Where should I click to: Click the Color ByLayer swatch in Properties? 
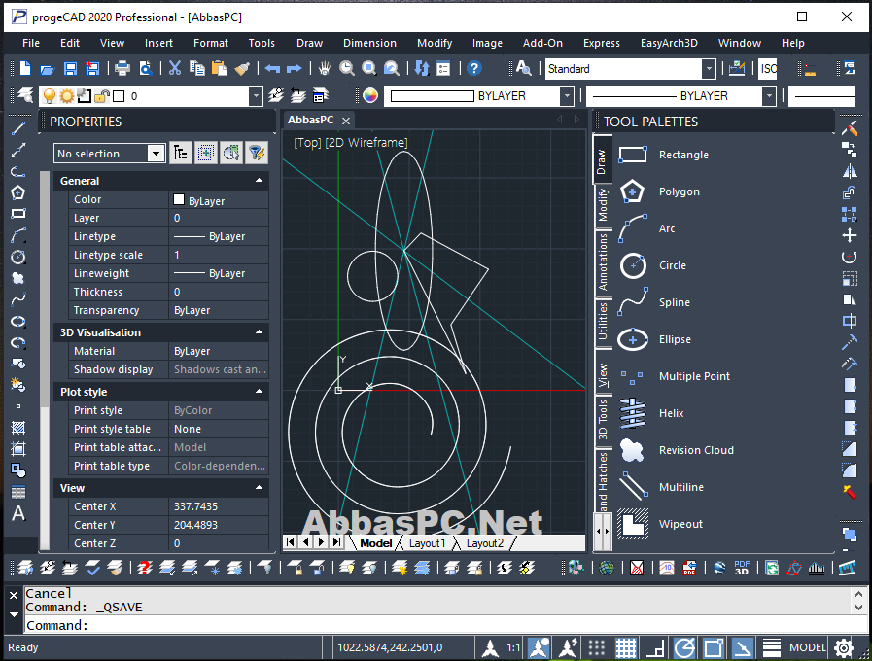(x=179, y=199)
